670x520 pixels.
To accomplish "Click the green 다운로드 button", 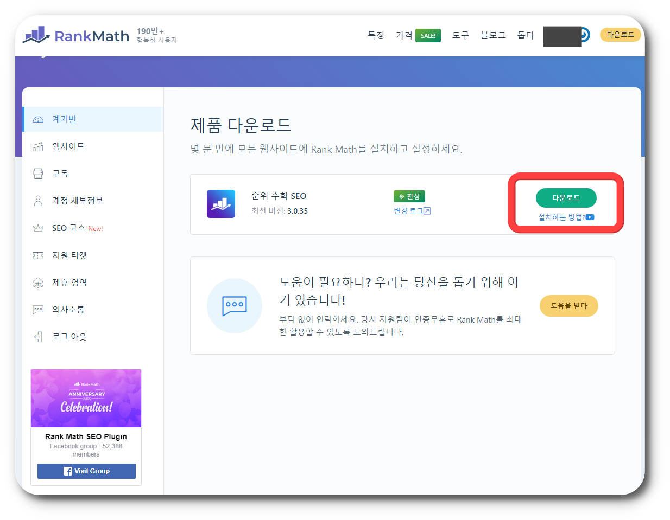I will pos(566,198).
